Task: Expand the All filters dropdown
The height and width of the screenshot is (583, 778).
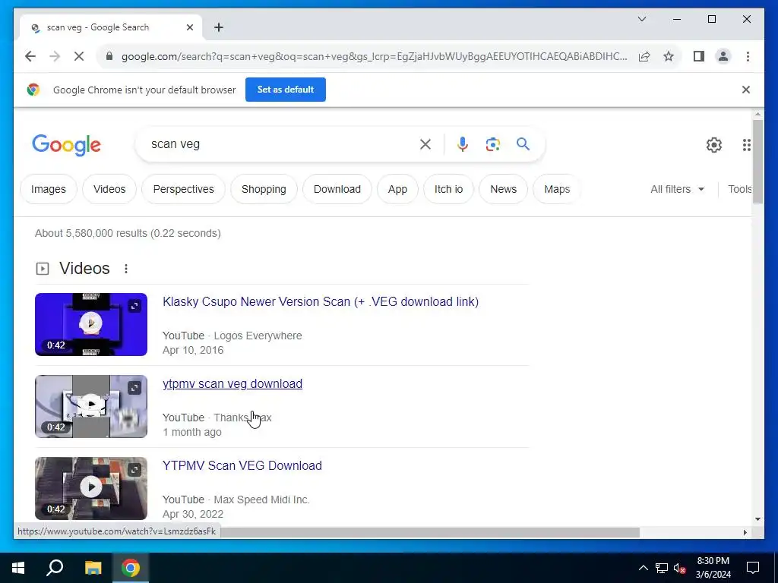Action: point(677,189)
